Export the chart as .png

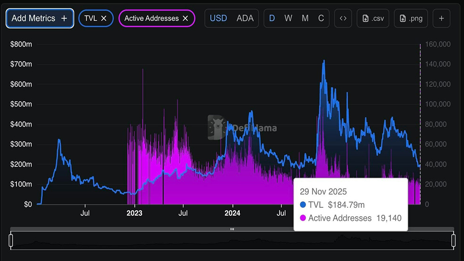pyautogui.click(x=410, y=18)
